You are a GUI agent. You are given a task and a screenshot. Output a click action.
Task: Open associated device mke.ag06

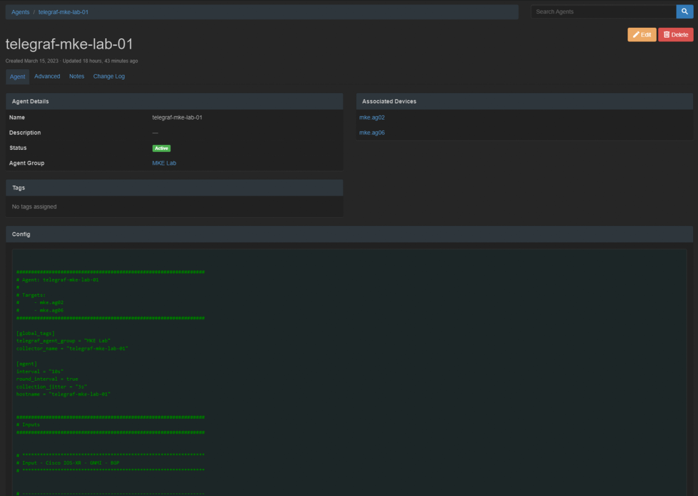(372, 133)
